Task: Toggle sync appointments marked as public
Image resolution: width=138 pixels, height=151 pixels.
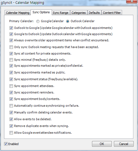Action: 11,72
